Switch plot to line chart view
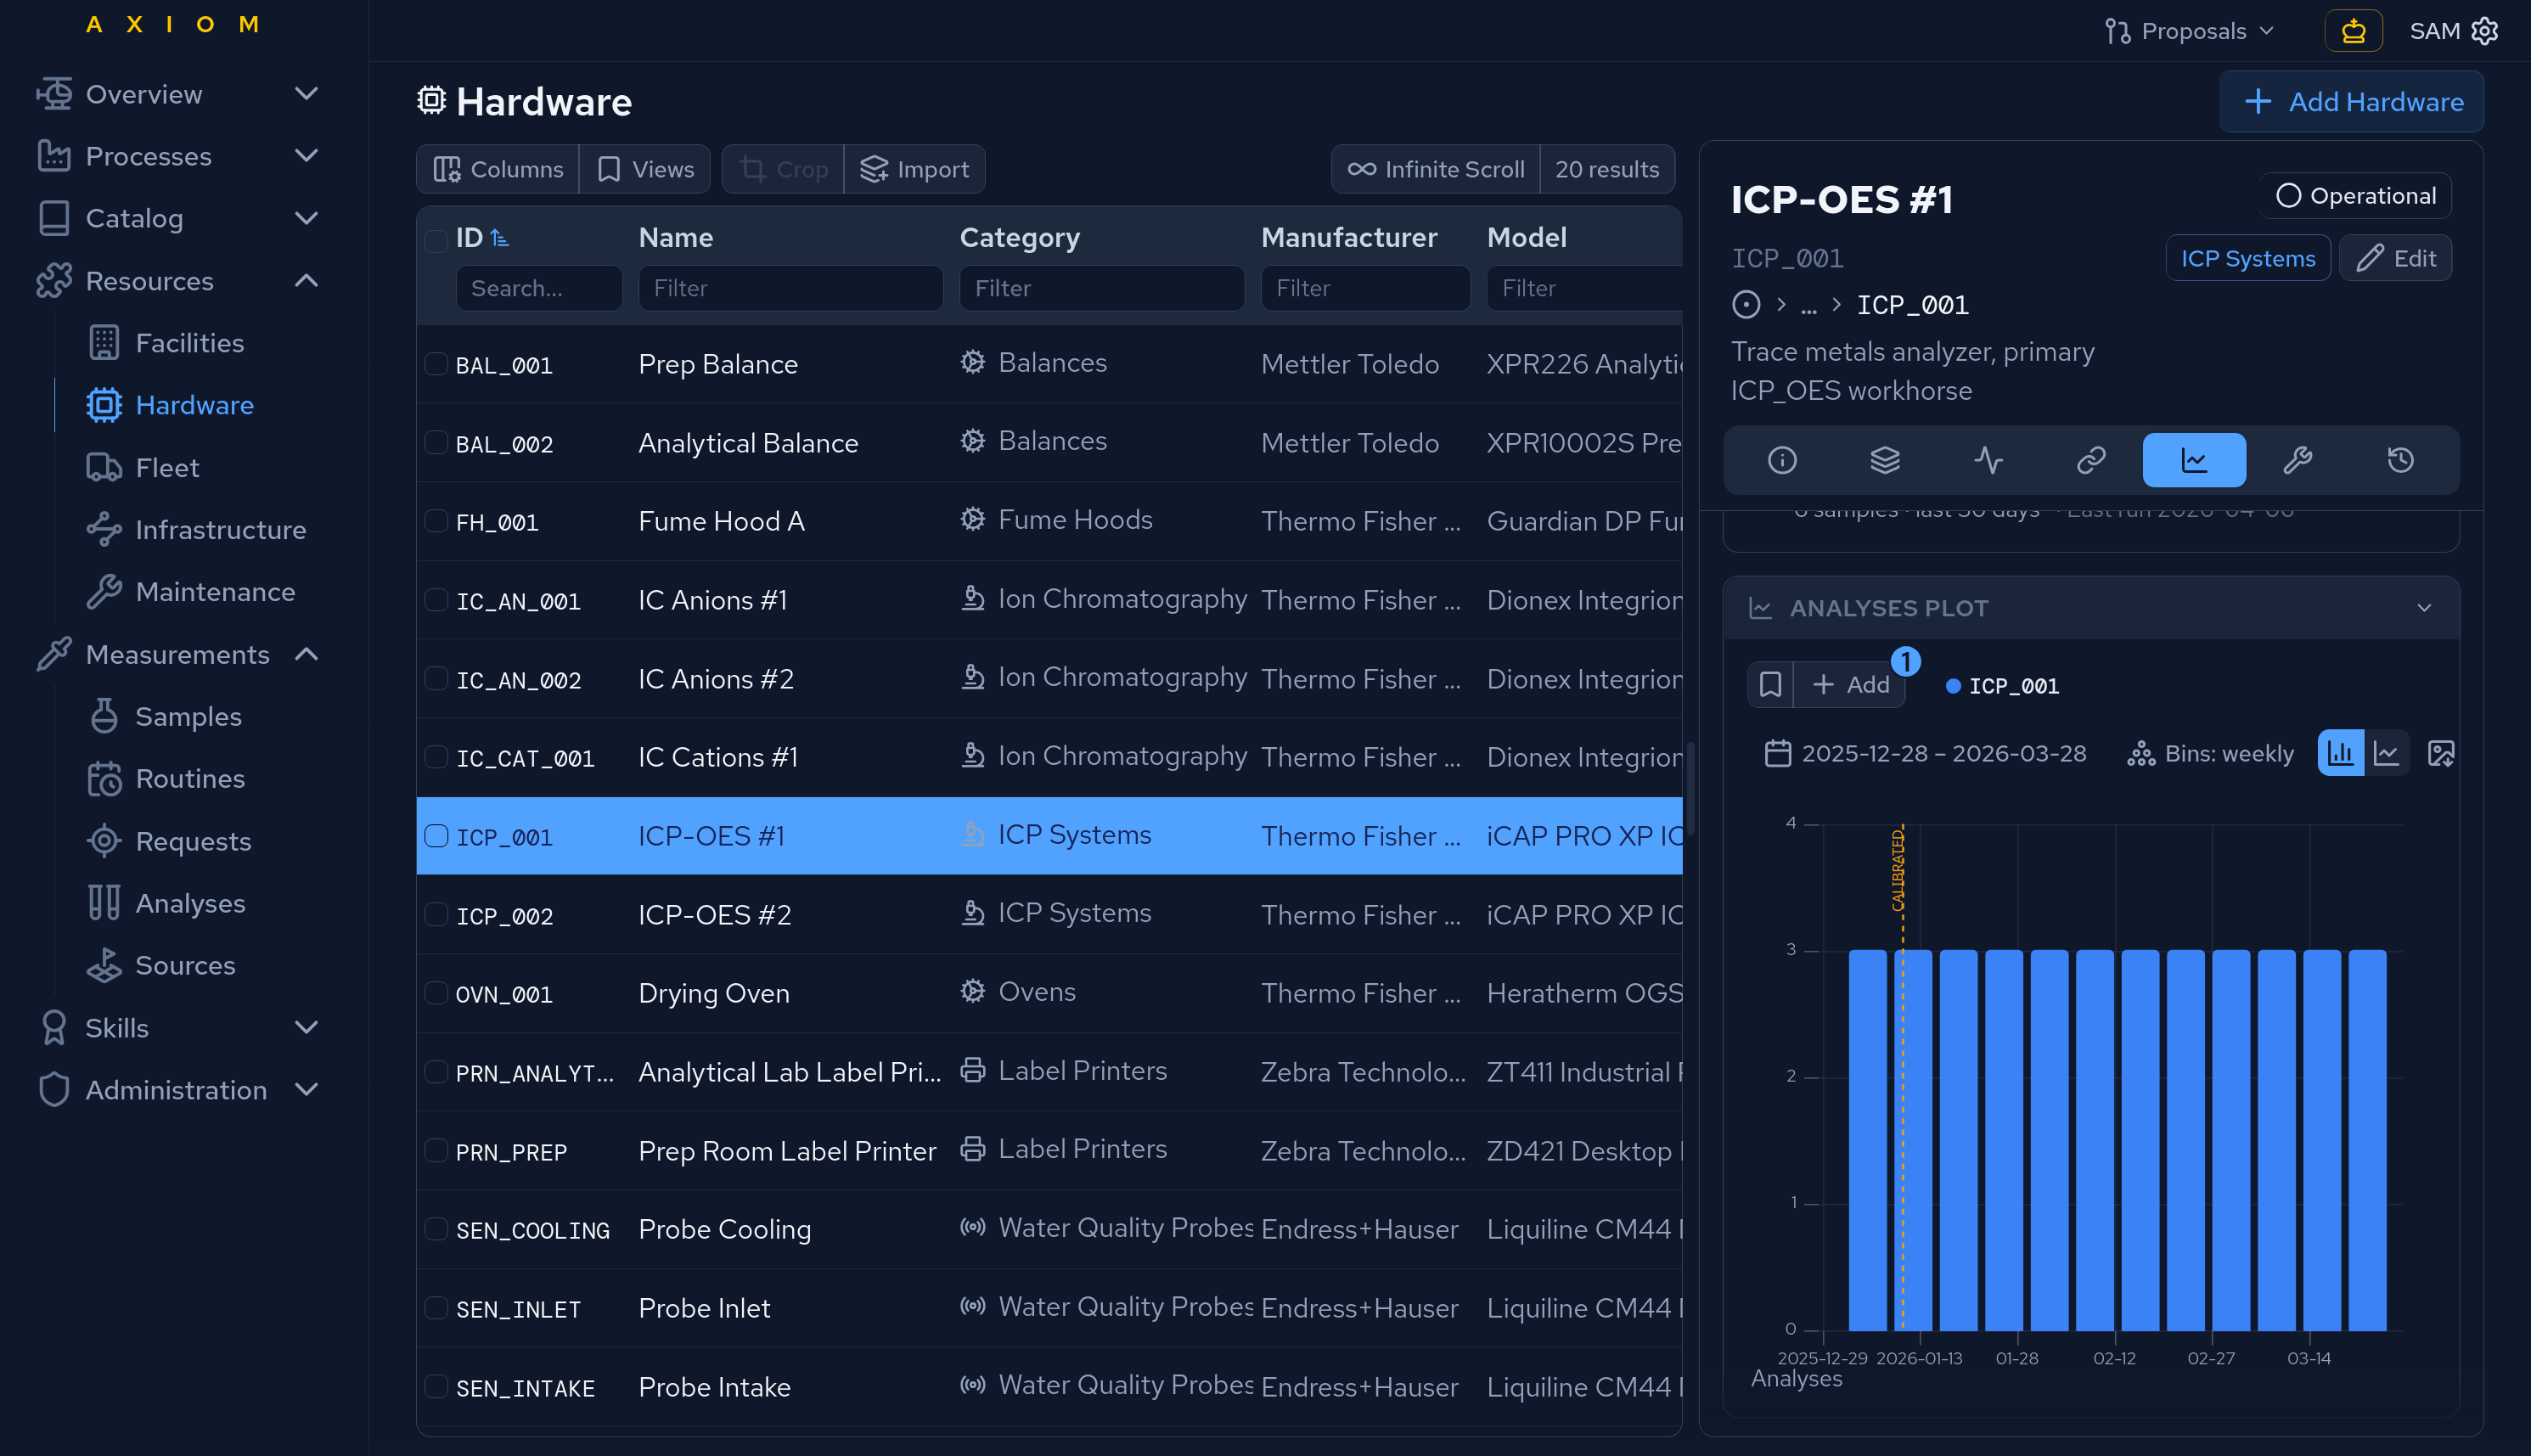The image size is (2531, 1456). [x=2387, y=753]
